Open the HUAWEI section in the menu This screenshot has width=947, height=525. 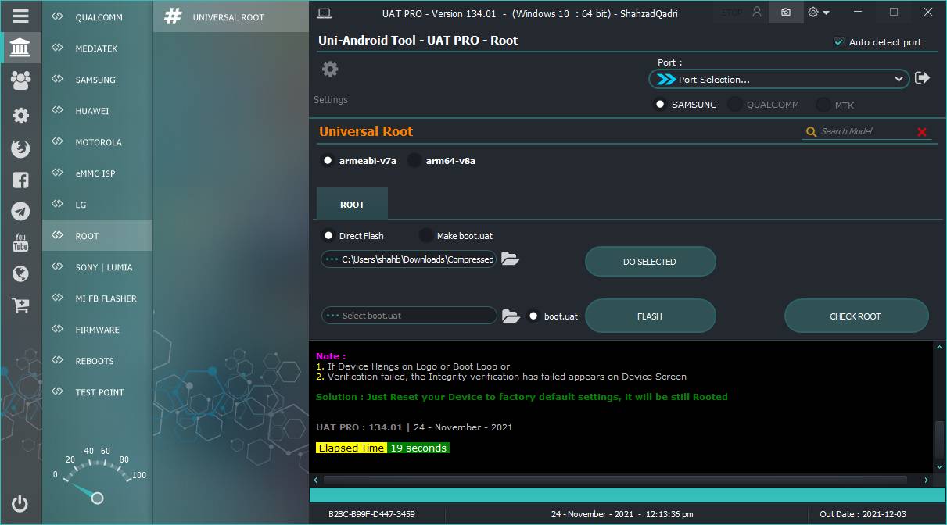tap(98, 111)
